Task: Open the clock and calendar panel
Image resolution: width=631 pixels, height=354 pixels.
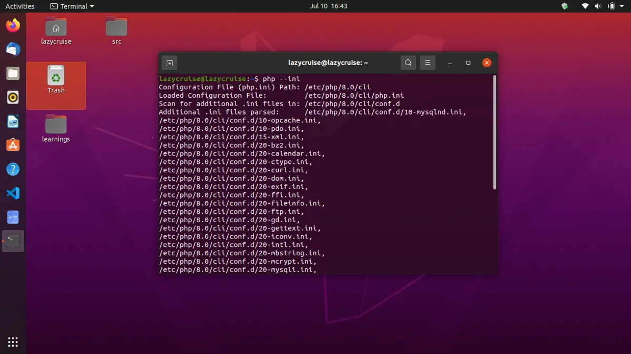Action: [329, 6]
